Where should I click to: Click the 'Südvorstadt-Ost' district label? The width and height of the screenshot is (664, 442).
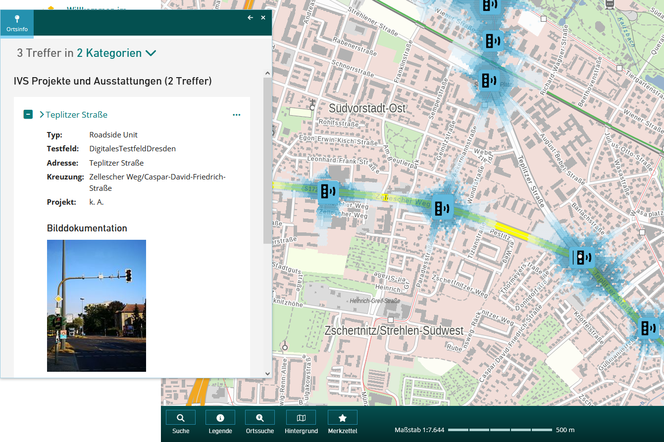pyautogui.click(x=367, y=108)
